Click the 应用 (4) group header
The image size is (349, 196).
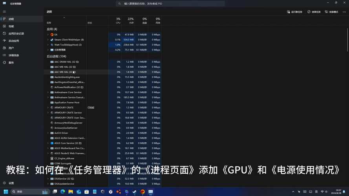pos(52,29)
